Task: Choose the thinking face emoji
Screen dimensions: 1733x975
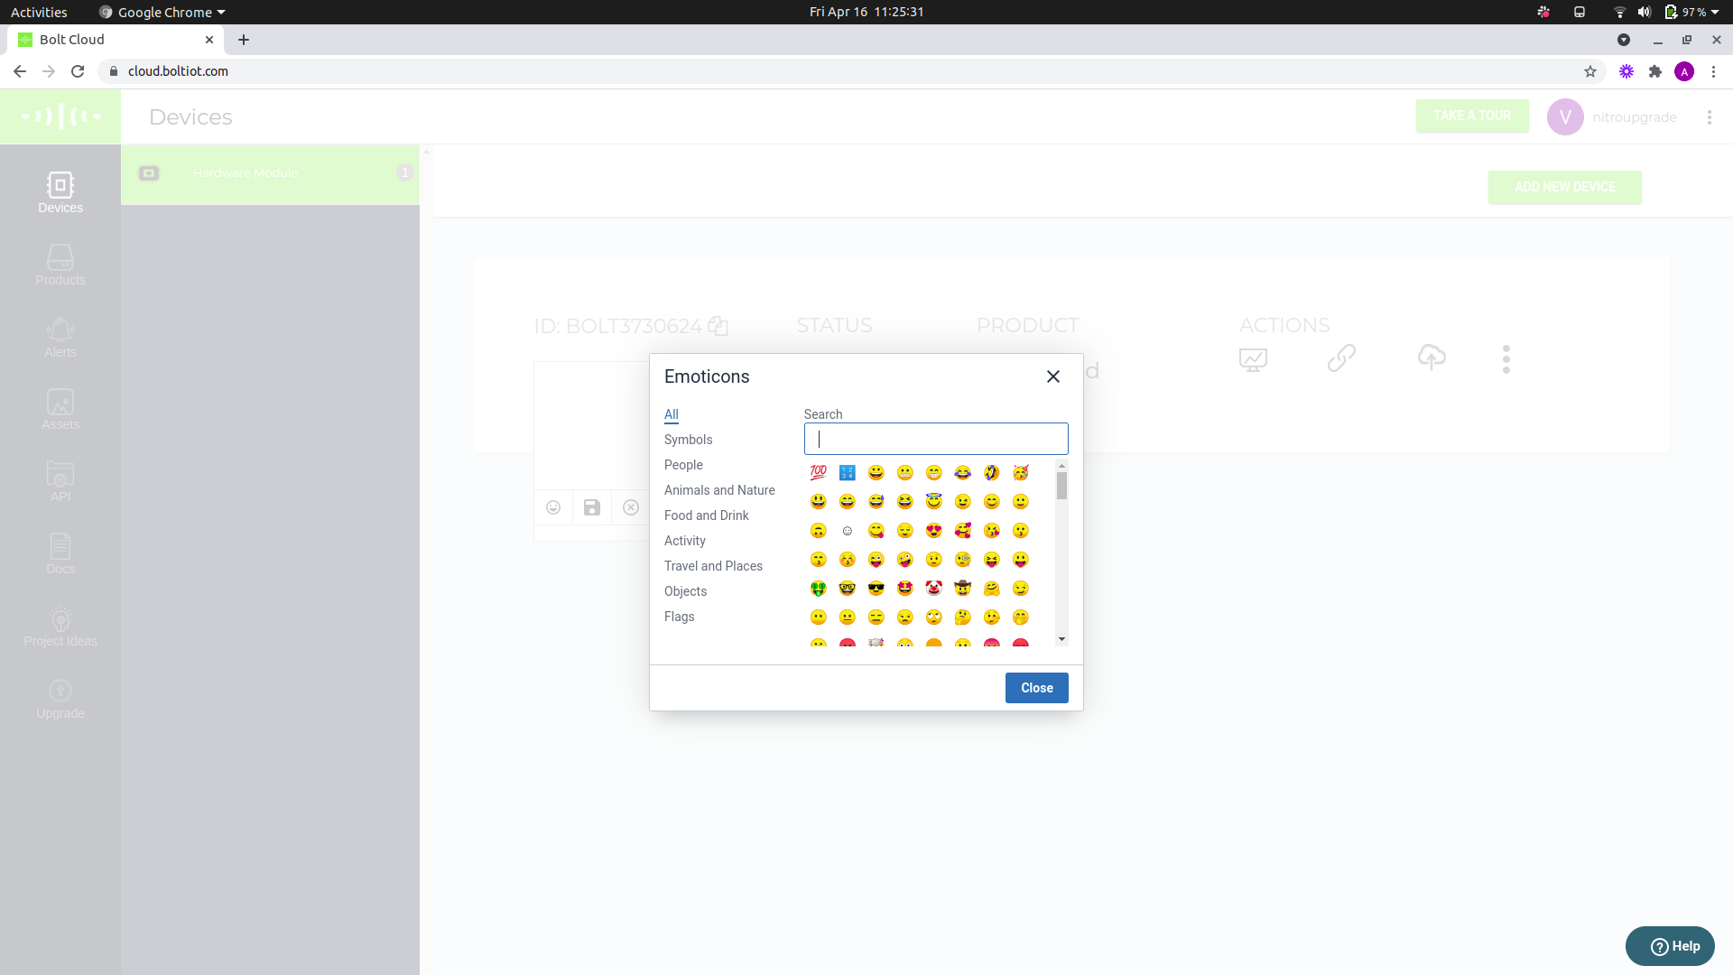Action: (x=962, y=617)
